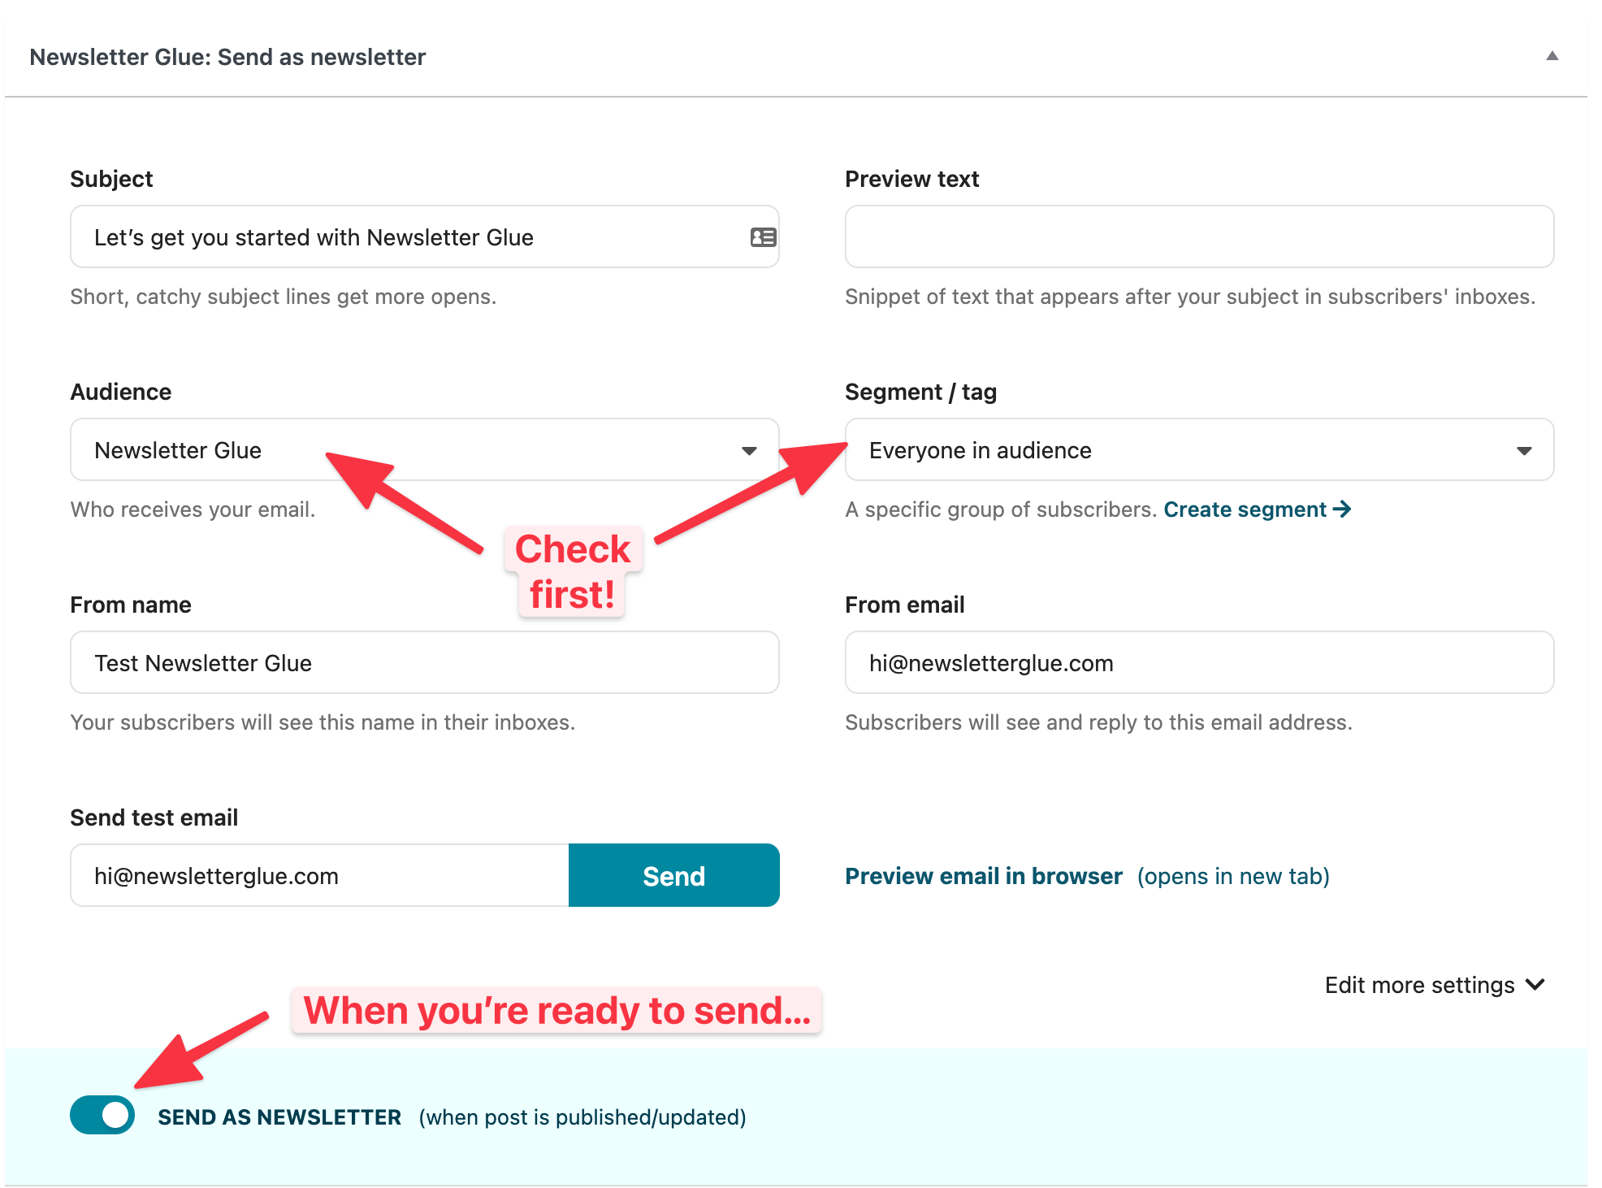Open Preview email in browser link
Image resolution: width=1602 pixels, height=1188 pixels.
point(983,876)
